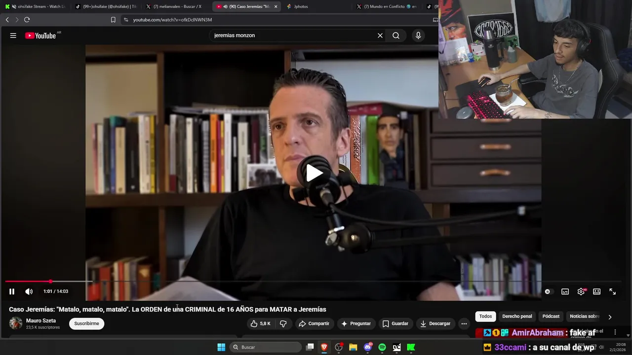This screenshot has height=355, width=632.
Task: Go to the YouTube home logo
Action: point(40,35)
